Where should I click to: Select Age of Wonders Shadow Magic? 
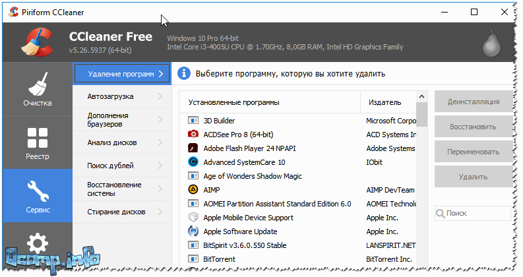coord(253,176)
